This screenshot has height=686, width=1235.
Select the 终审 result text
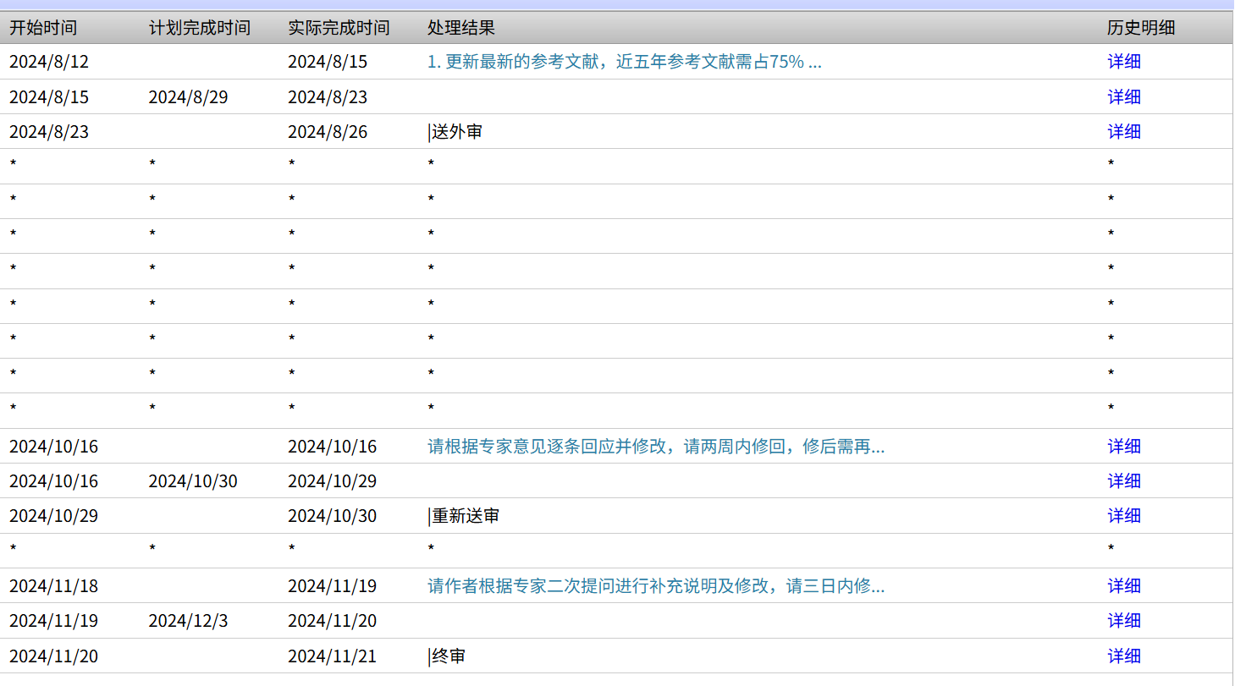point(449,656)
